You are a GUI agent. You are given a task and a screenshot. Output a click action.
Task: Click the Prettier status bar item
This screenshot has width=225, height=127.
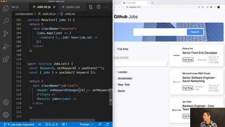87,125
